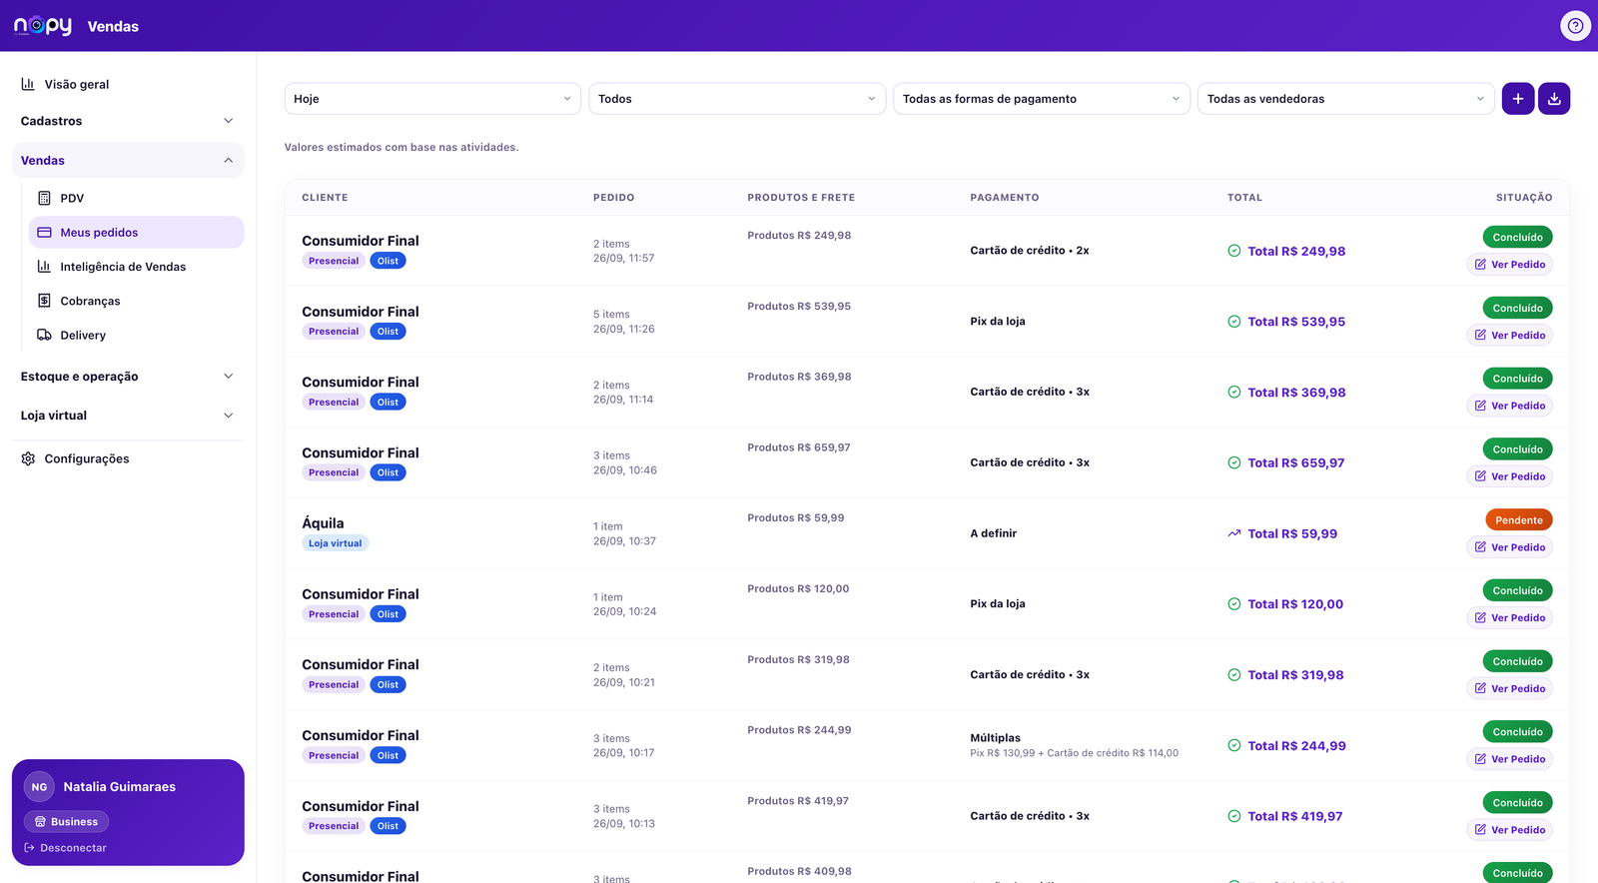Open the Todos status dropdown
Image resolution: width=1598 pixels, height=883 pixels.
(x=737, y=99)
